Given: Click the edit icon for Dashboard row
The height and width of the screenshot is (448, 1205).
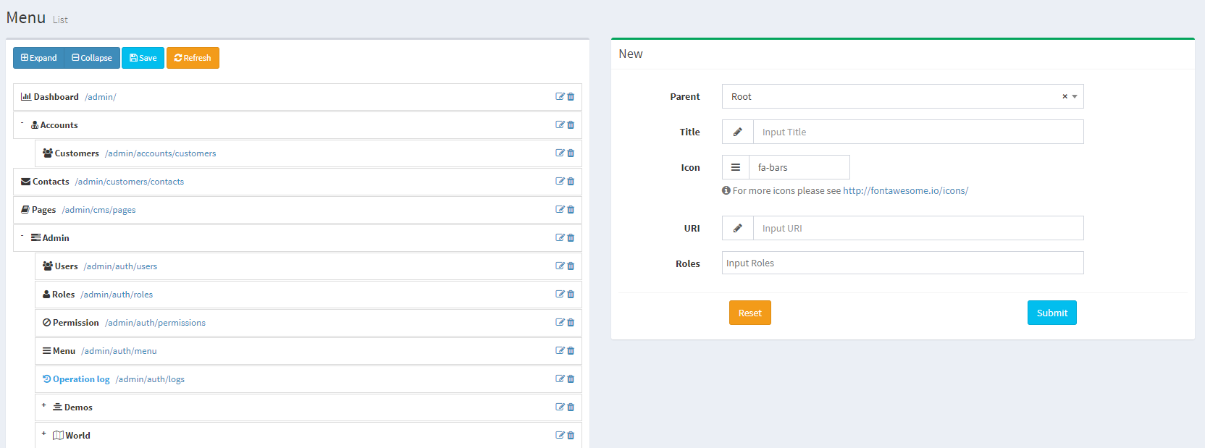Looking at the screenshot, I should [560, 97].
